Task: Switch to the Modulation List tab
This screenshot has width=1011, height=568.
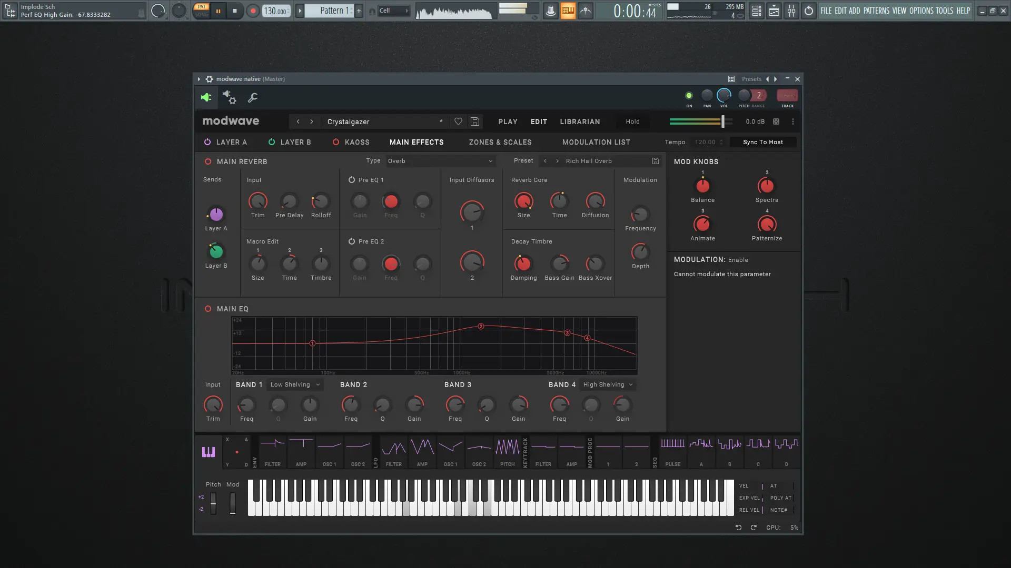Action: [x=596, y=142]
